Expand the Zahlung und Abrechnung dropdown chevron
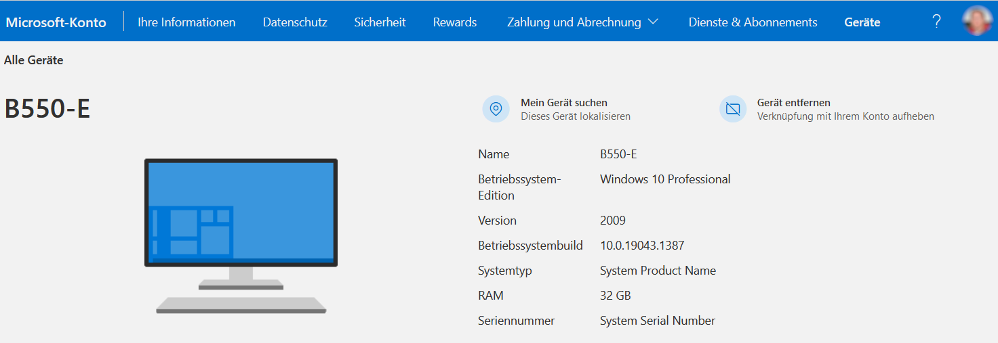This screenshot has height=343, width=998. [x=653, y=22]
